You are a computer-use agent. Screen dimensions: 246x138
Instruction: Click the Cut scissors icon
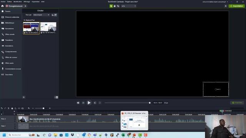pos(8,108)
